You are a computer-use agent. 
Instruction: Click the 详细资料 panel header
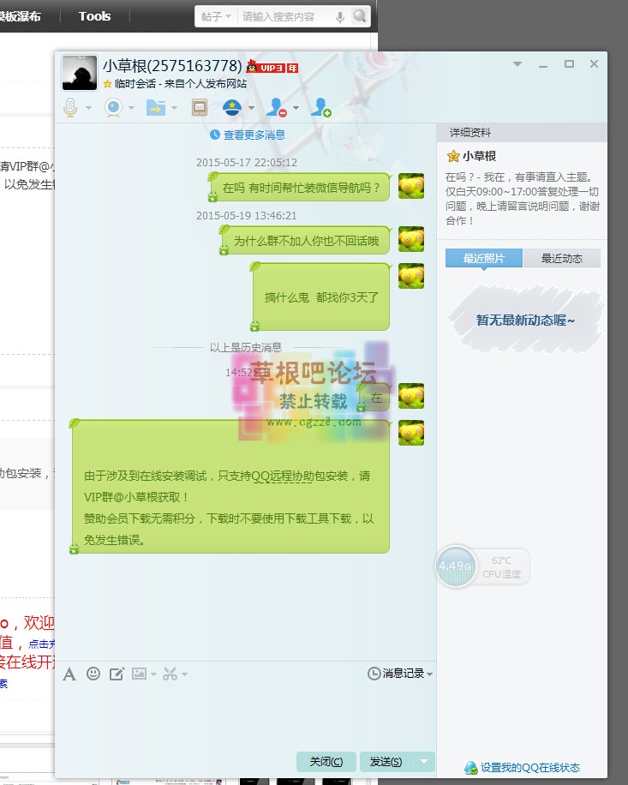[x=522, y=132]
